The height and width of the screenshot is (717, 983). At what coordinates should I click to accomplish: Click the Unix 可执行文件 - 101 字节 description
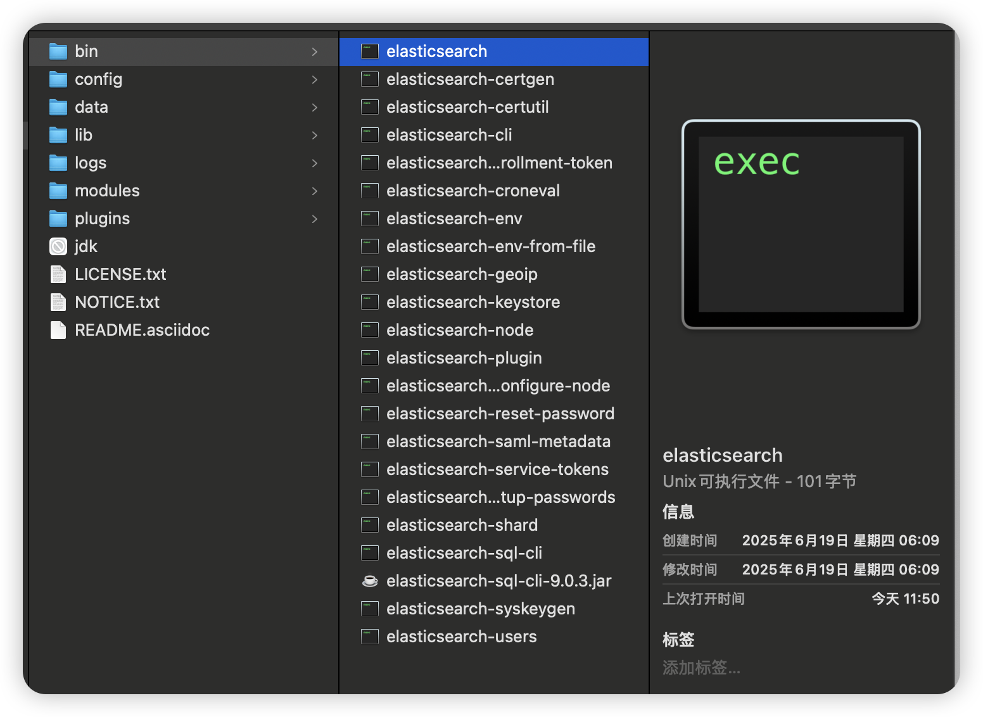coord(759,481)
